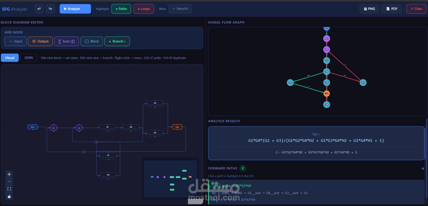Image resolution: width=428 pixels, height=206 pixels.
Task: Click node nd6 in signal flow graph
Action: (x=327, y=83)
